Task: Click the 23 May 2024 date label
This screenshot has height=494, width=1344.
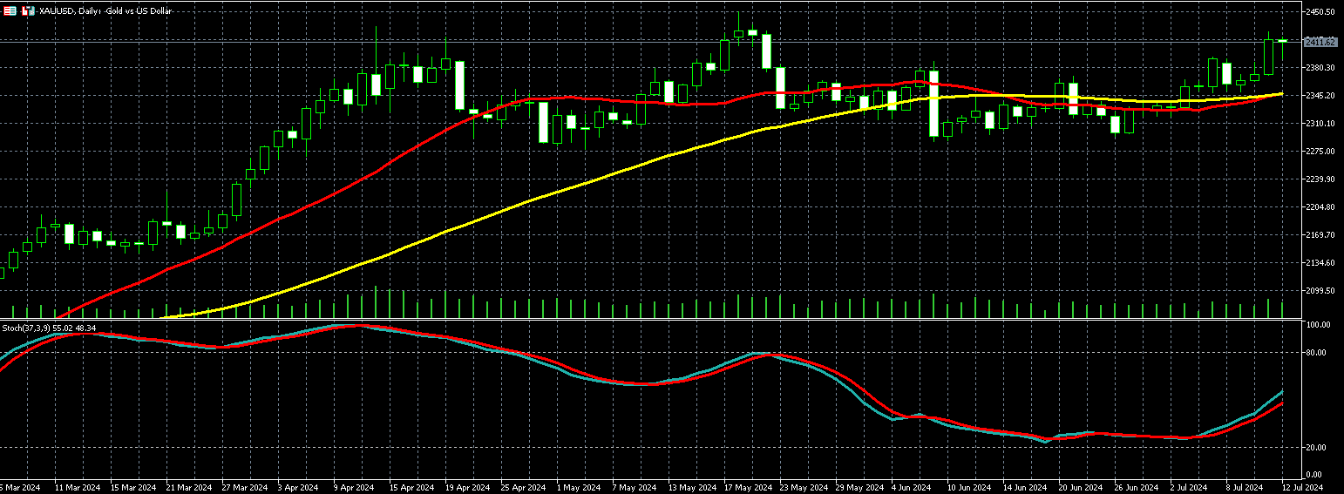Action: point(804,487)
